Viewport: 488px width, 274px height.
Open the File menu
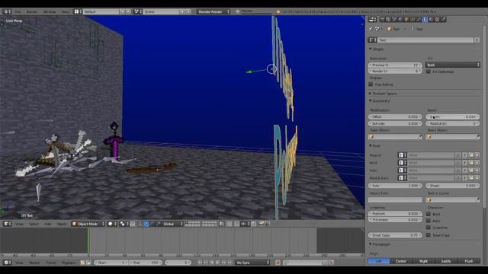(18, 12)
